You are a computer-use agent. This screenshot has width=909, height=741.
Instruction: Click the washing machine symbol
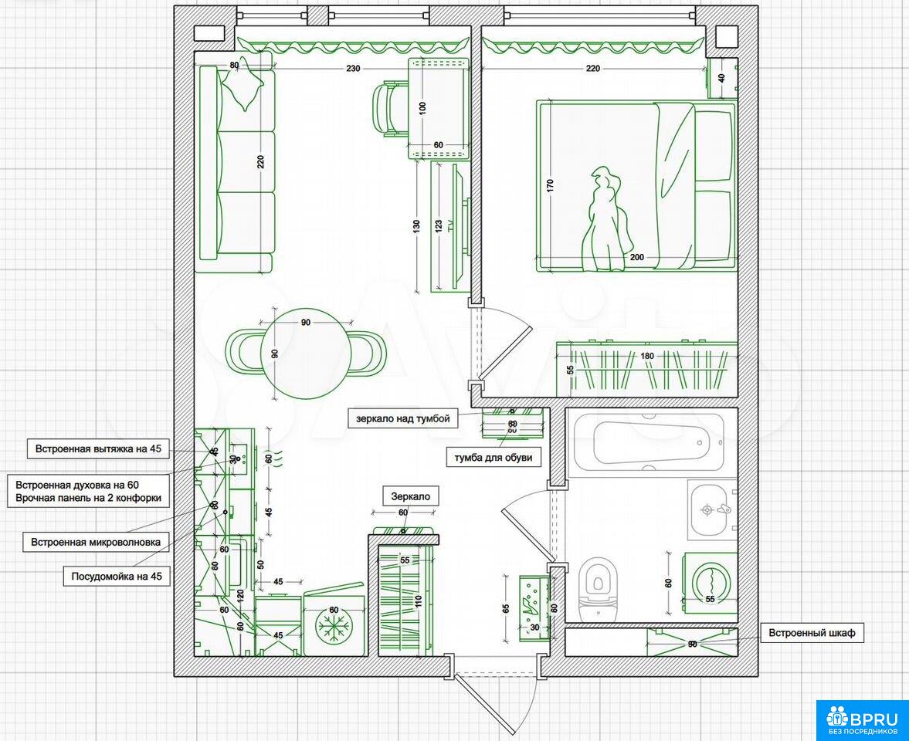pos(711,584)
